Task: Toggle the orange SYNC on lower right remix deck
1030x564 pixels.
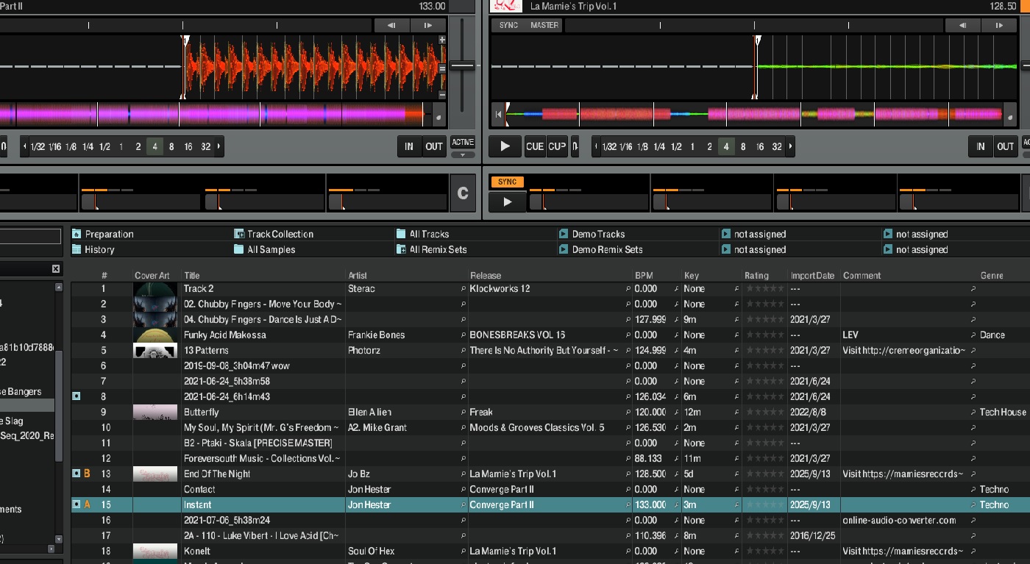Action: [x=507, y=182]
